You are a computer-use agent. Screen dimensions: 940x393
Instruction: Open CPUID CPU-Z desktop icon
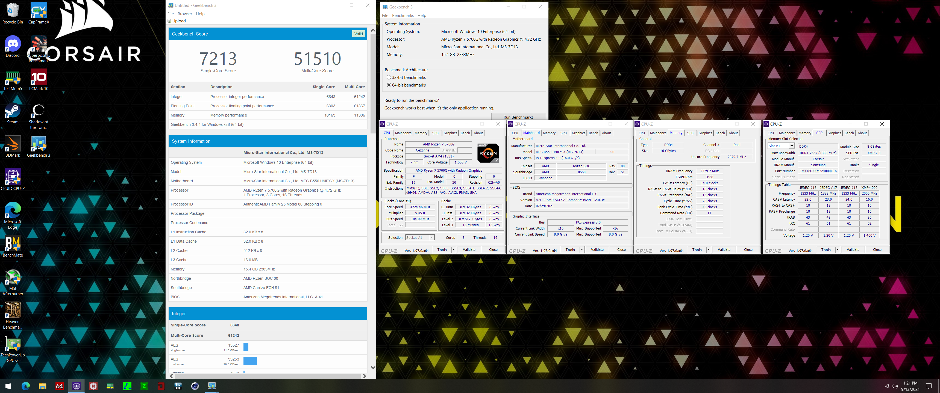(12, 180)
